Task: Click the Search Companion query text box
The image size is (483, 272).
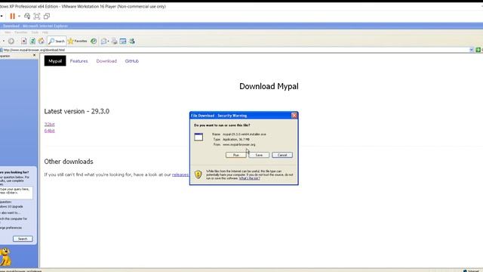Action: pyautogui.click(x=16, y=193)
